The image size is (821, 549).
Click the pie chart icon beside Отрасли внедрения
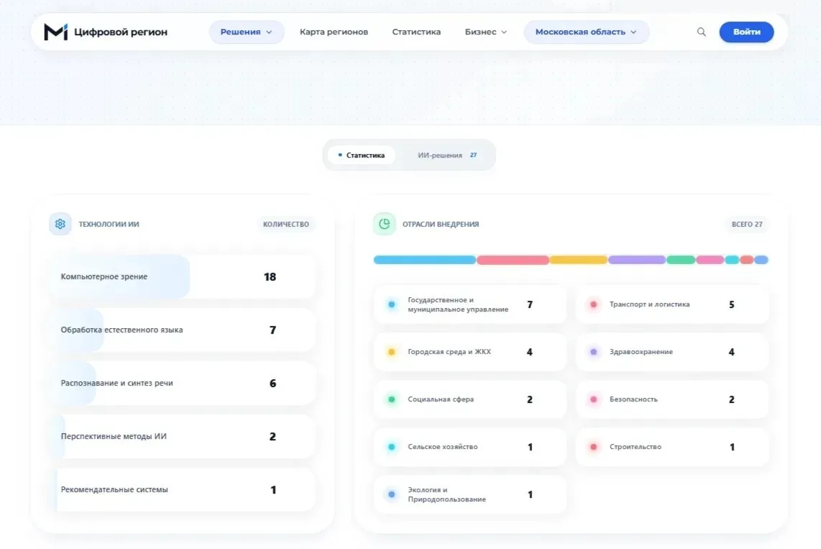(x=385, y=224)
